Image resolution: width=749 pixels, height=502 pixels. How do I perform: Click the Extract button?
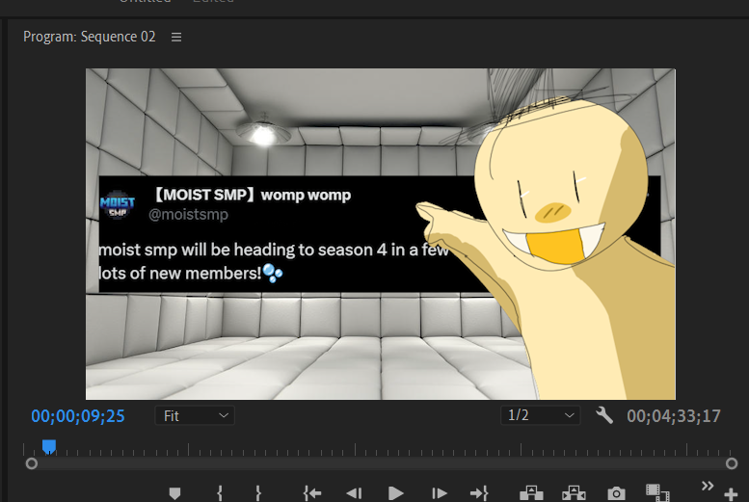click(x=574, y=493)
